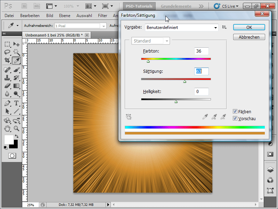This screenshot has height=209, width=278.
Task: Open the tool preset picker arrow
Action: pyautogui.click(x=17, y=25)
